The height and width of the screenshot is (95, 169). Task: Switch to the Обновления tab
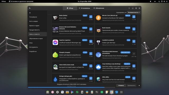[x=99, y=8]
